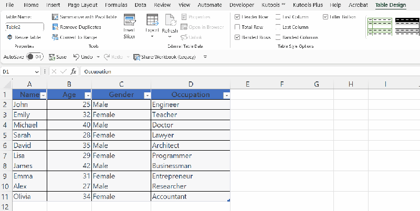This screenshot has height=211, width=420.
Task: Click the Export table icon
Action: pyautogui.click(x=152, y=20)
